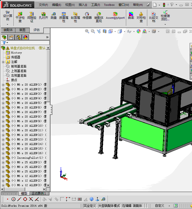Click the sketch Circle tool icon
The width and height of the screenshot is (192, 209).
pos(13,199)
